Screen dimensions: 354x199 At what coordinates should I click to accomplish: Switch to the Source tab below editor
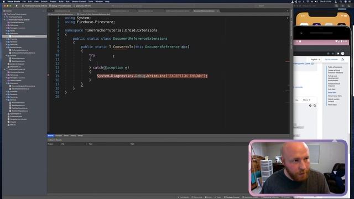[x=50, y=135]
